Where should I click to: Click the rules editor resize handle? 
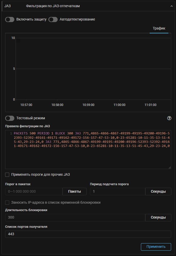click(170, 168)
